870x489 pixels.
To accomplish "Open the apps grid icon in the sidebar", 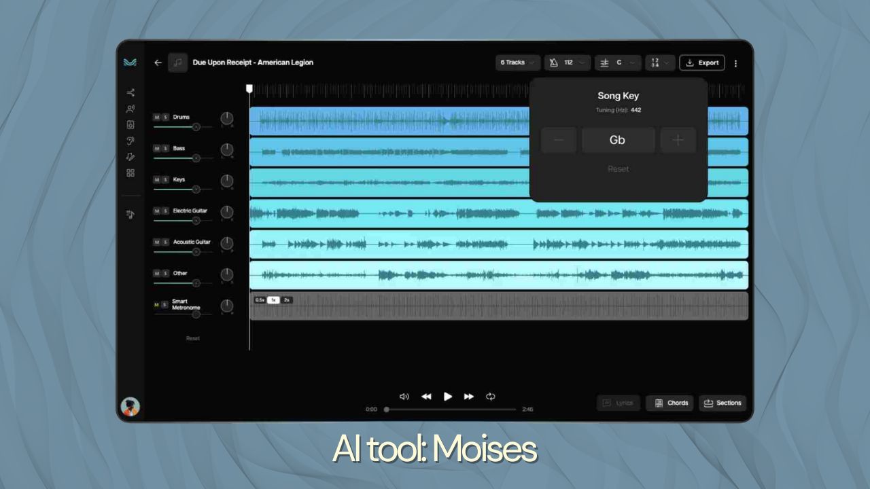I will click(x=131, y=173).
